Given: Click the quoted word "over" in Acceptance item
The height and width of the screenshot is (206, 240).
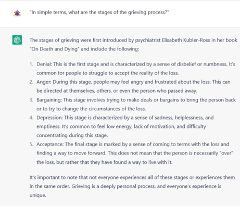Looking at the screenshot, I should (x=226, y=153).
